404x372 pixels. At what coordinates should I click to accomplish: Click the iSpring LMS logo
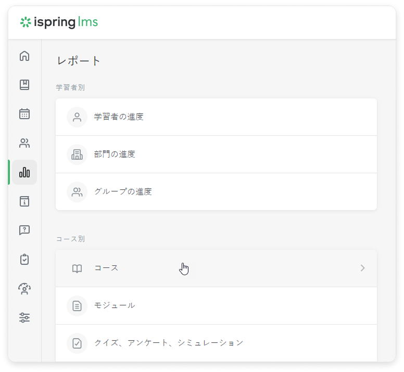[x=59, y=22]
